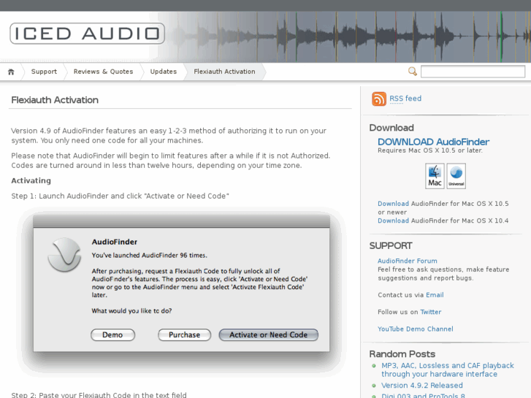Open the Reviews & Quotes tab

103,72
